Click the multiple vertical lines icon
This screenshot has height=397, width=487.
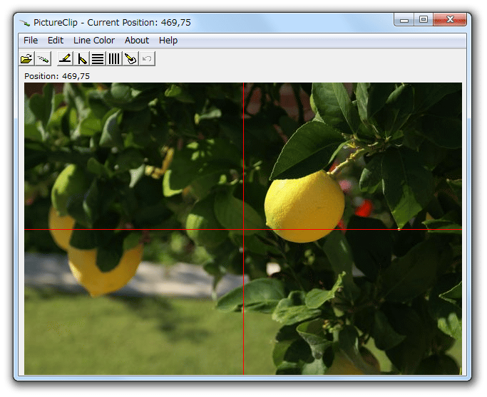pos(114,58)
